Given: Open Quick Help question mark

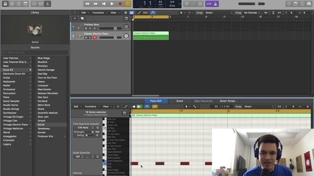Looking at the screenshot, I should pyautogui.click(x=19, y=4).
